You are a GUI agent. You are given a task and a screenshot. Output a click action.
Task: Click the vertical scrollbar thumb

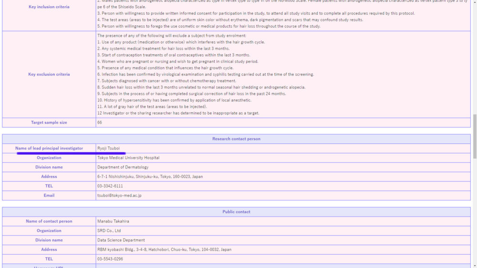pos(474,136)
